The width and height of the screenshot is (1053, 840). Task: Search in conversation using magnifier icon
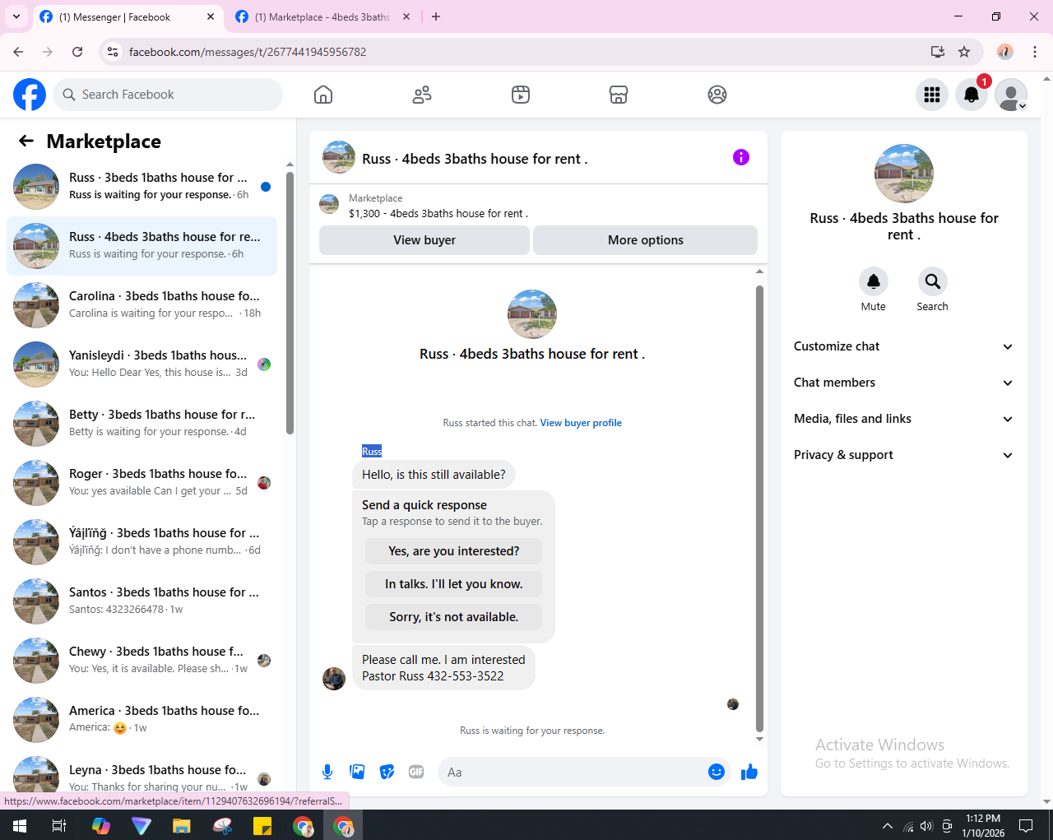point(932,281)
